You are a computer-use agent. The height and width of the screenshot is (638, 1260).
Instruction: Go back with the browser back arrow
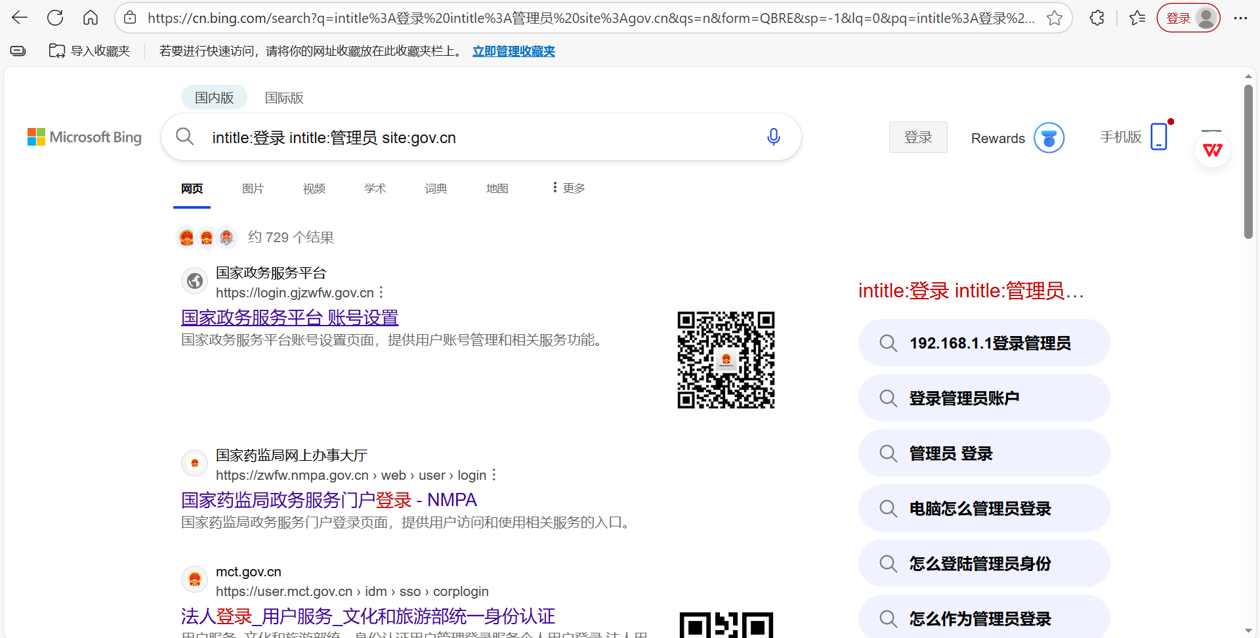20,18
